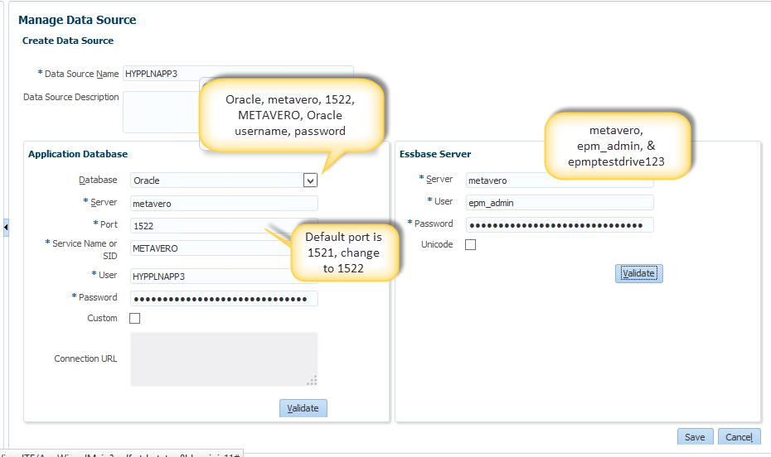771x457 pixels.
Task: Toggle the Unicode checkbox
Action: point(471,244)
